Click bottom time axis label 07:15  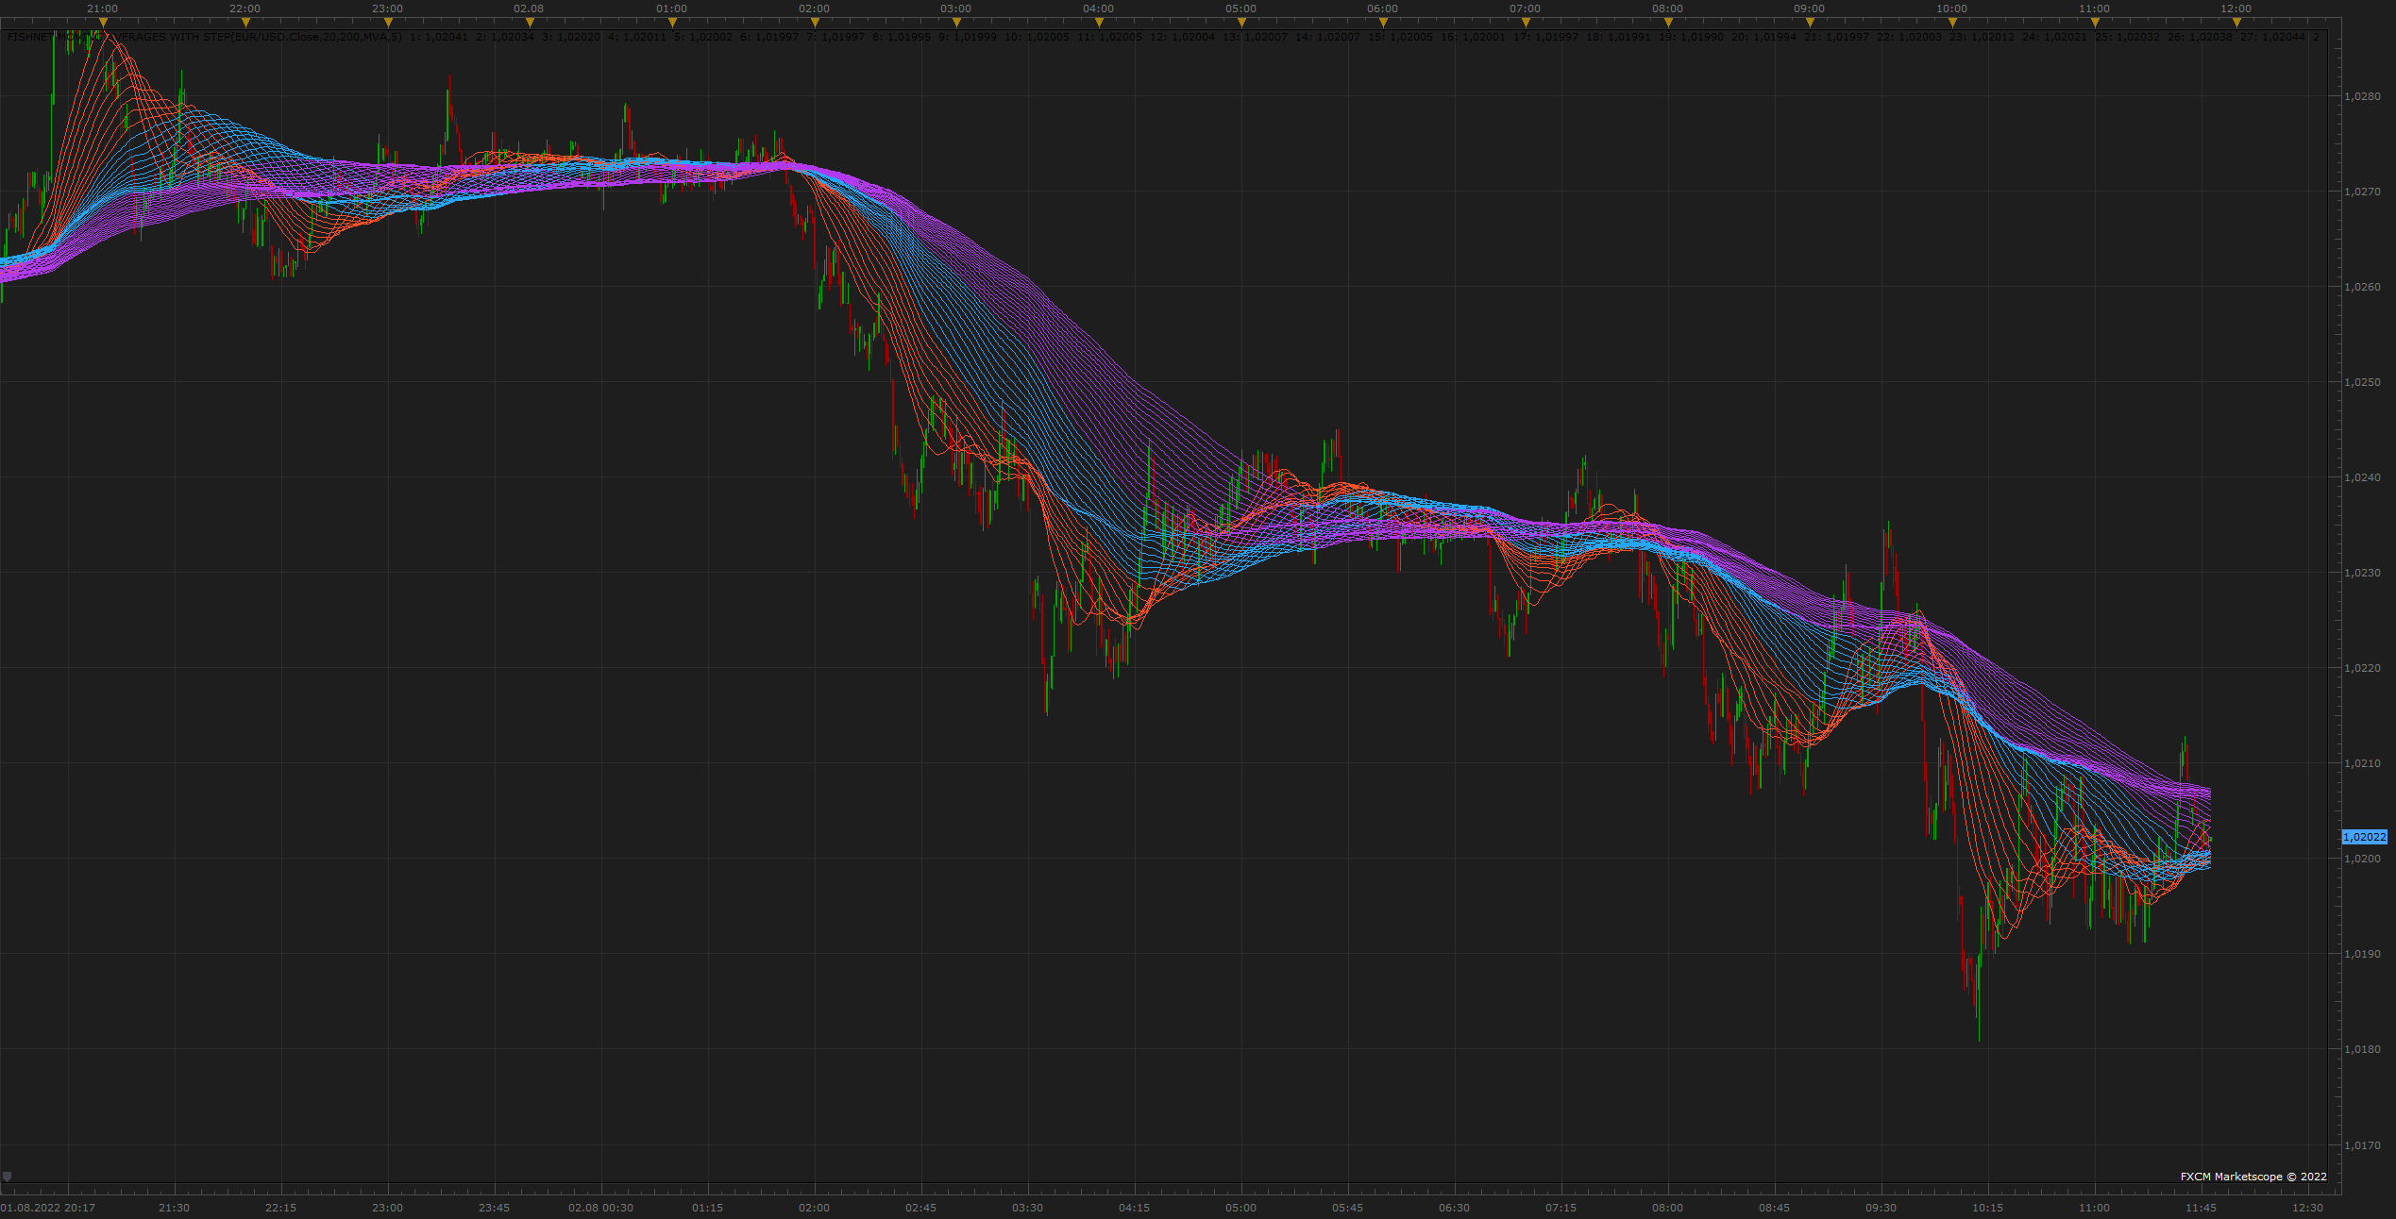(1561, 1208)
